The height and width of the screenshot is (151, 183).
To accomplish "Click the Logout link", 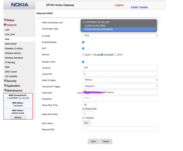I will click(x=119, y=5).
